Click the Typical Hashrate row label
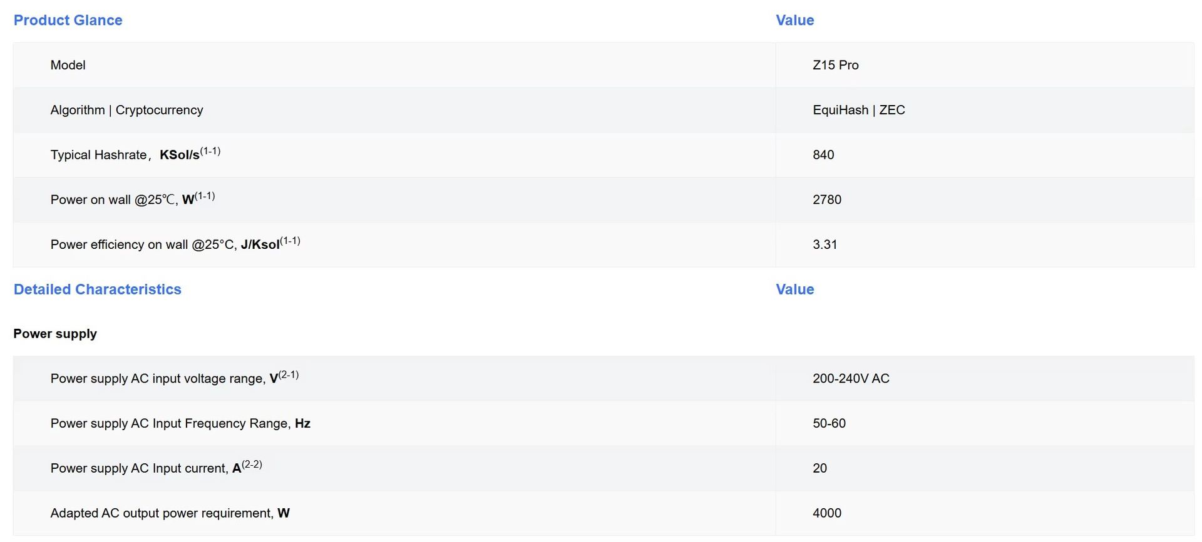This screenshot has width=1202, height=542. click(x=135, y=154)
